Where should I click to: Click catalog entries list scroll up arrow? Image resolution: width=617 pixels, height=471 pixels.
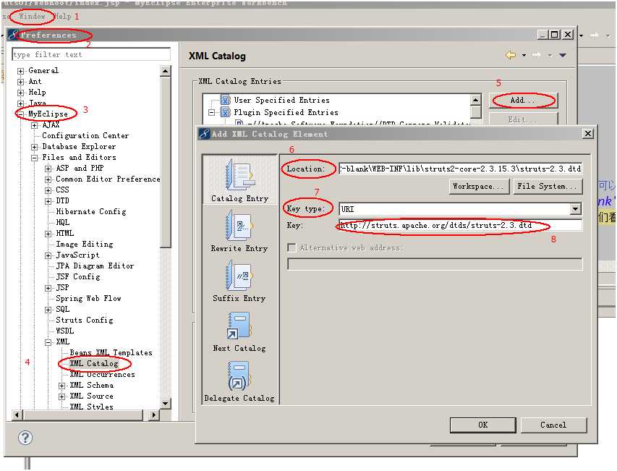click(x=476, y=100)
